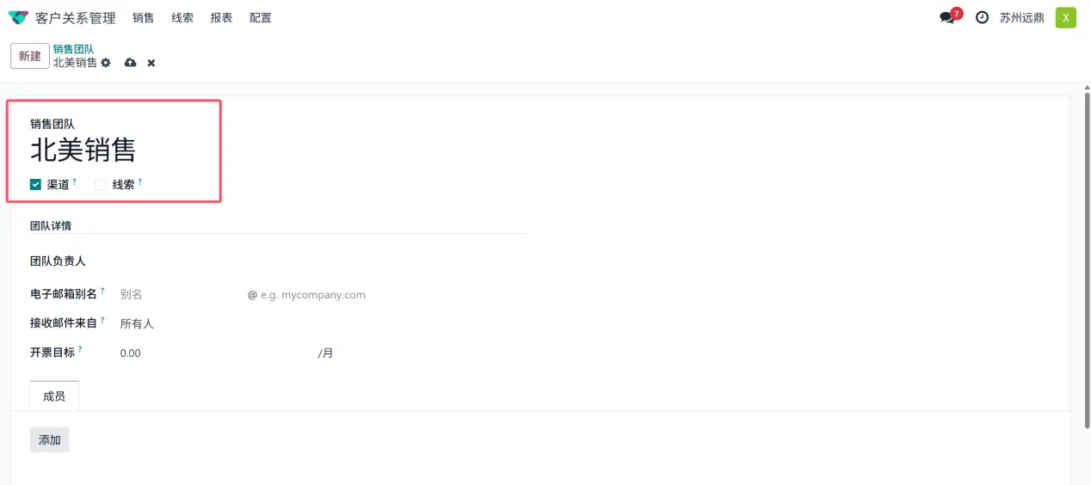Click the help tooltip icon next to 开票目标
This screenshot has width=1091, height=485.
coord(80,350)
